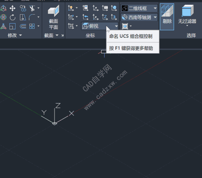Expand the 修改 panel
This screenshot has height=178, width=202.
[x=15, y=35]
